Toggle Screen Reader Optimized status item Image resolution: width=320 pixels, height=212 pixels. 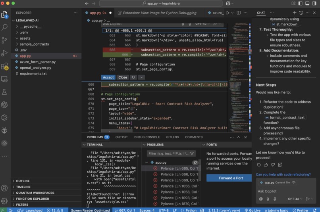[90, 210]
